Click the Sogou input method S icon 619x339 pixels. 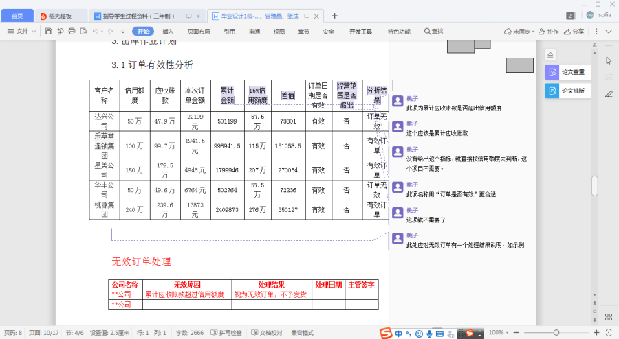tap(386, 333)
